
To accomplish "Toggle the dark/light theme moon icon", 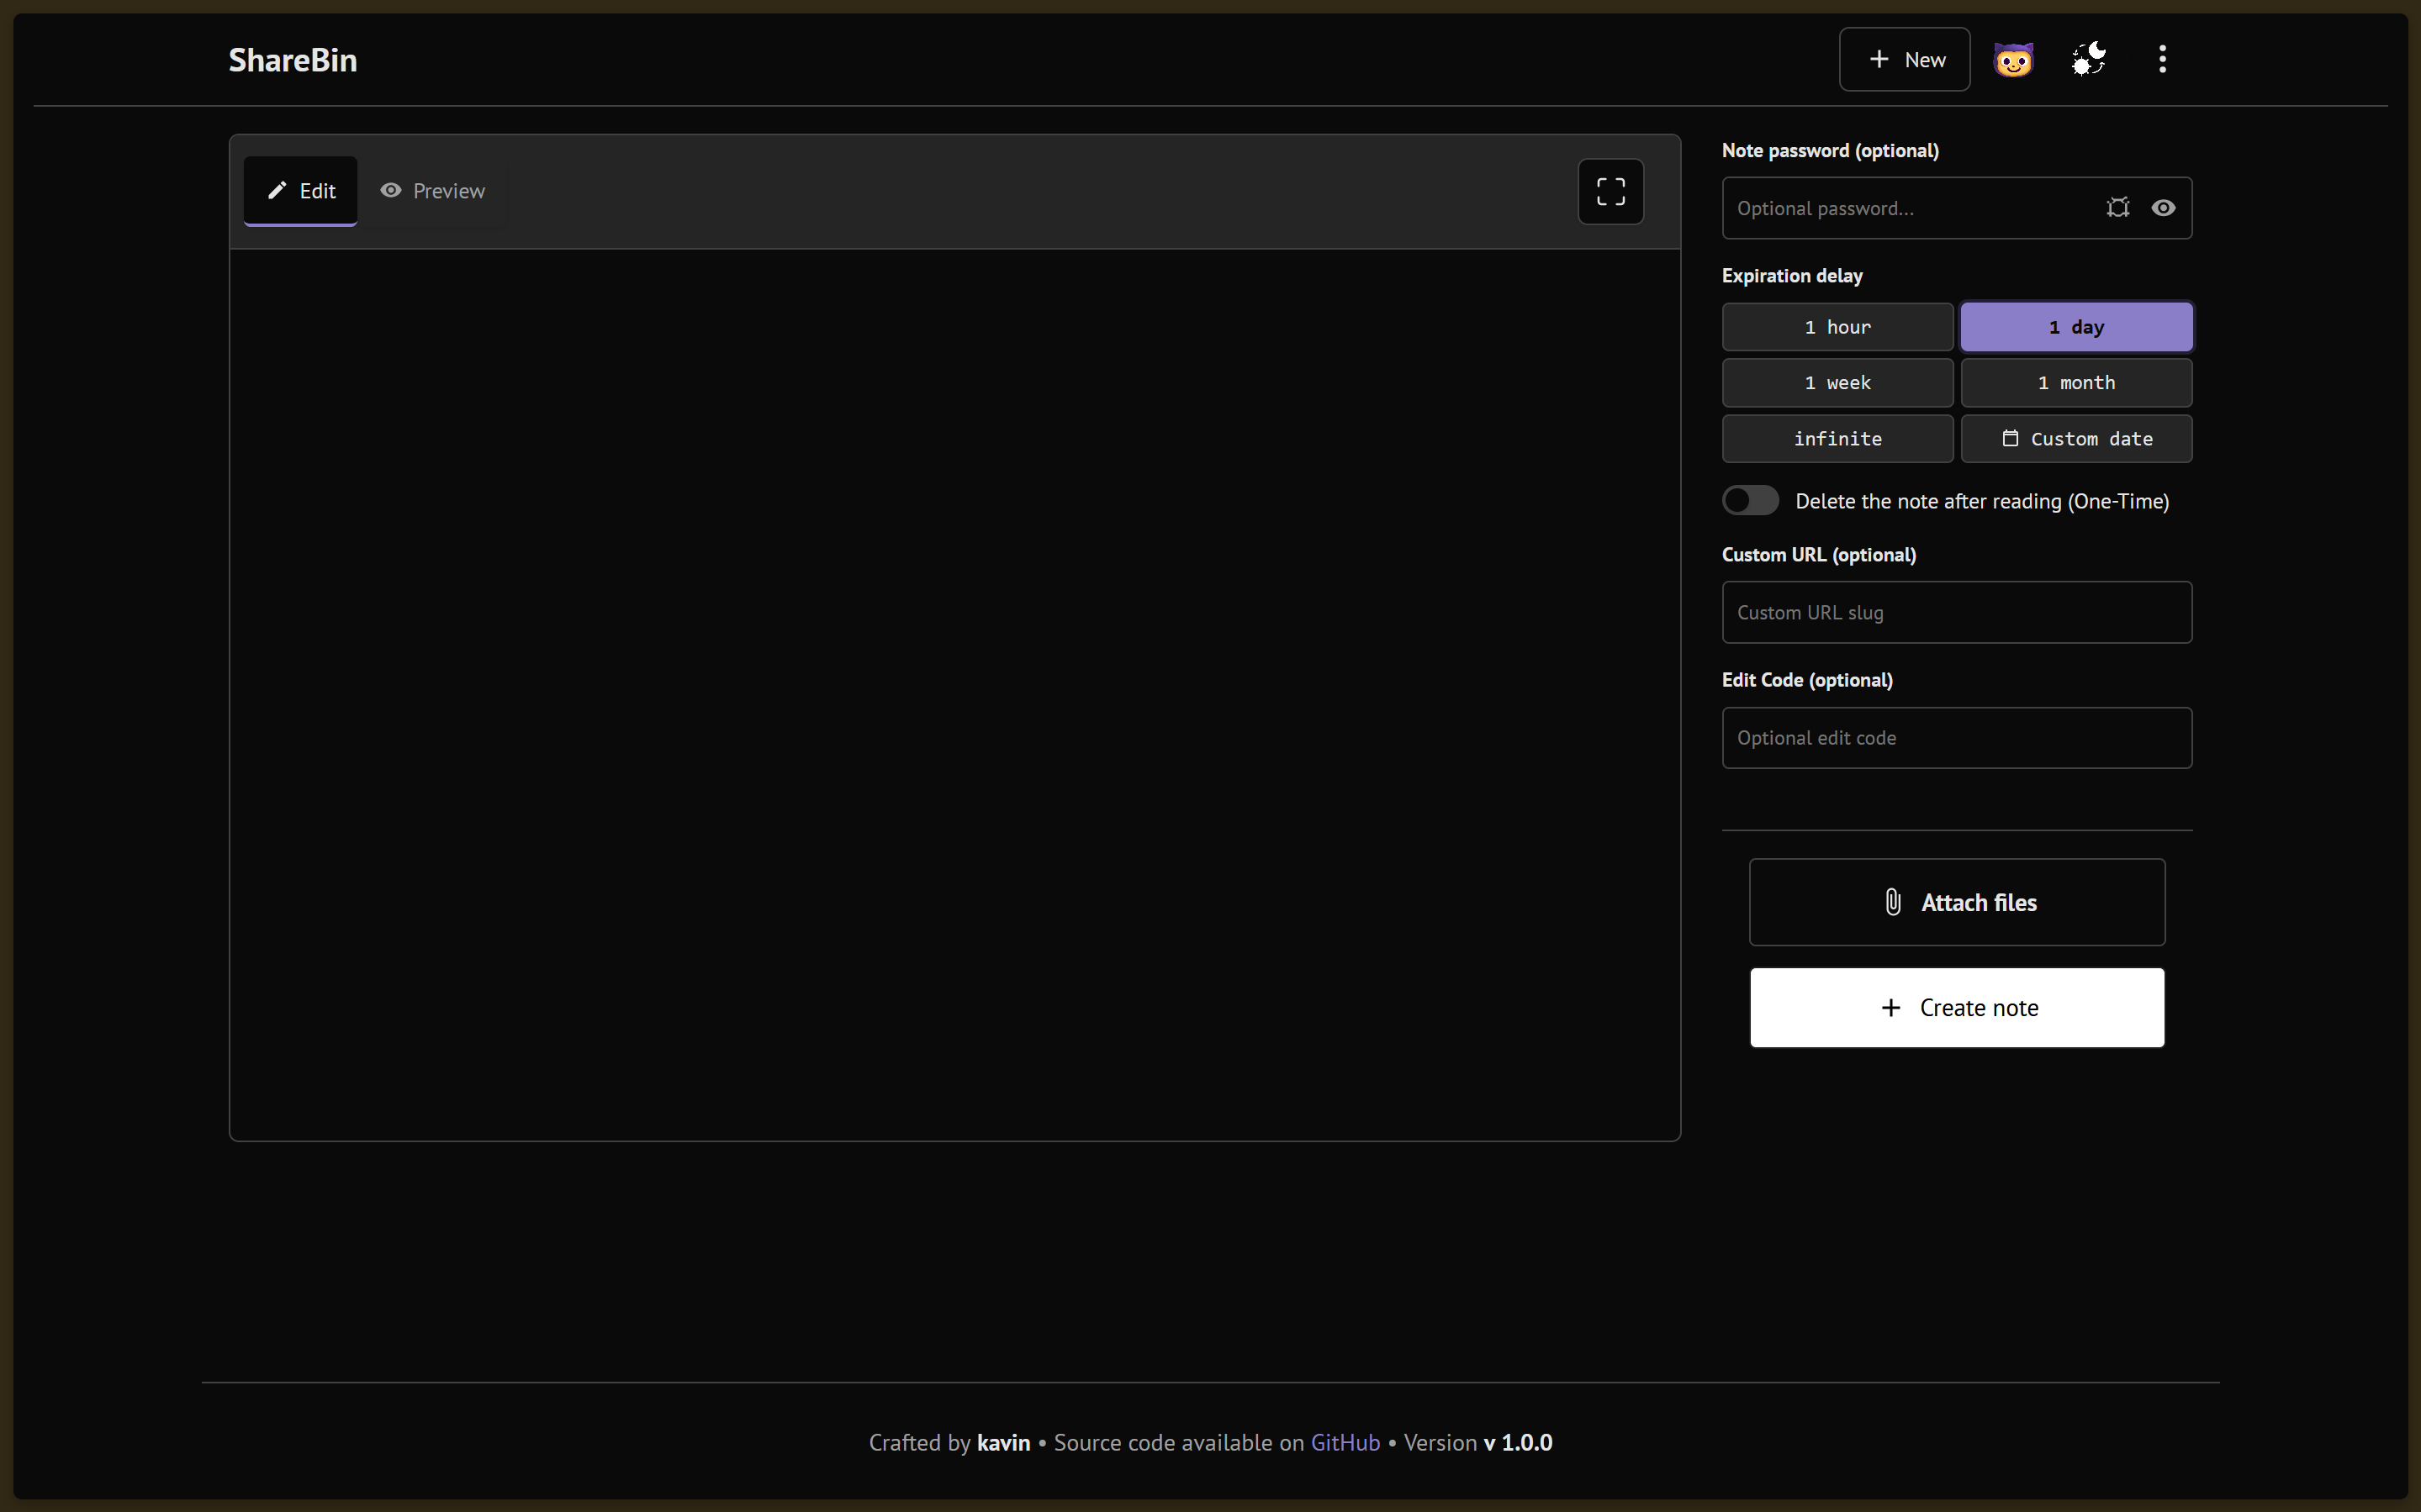I will [2088, 60].
